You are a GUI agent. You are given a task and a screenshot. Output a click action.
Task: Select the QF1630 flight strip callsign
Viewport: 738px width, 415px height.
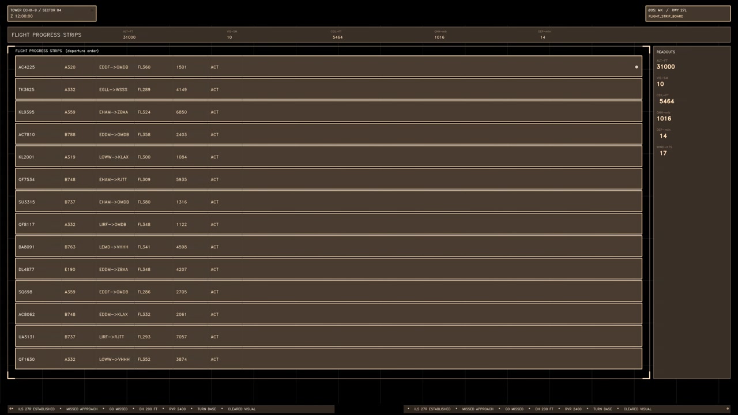[x=27, y=360]
